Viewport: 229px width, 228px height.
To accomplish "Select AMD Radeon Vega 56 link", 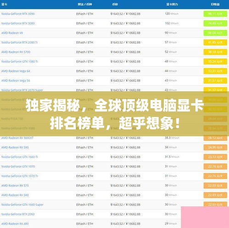I will click(x=16, y=81).
